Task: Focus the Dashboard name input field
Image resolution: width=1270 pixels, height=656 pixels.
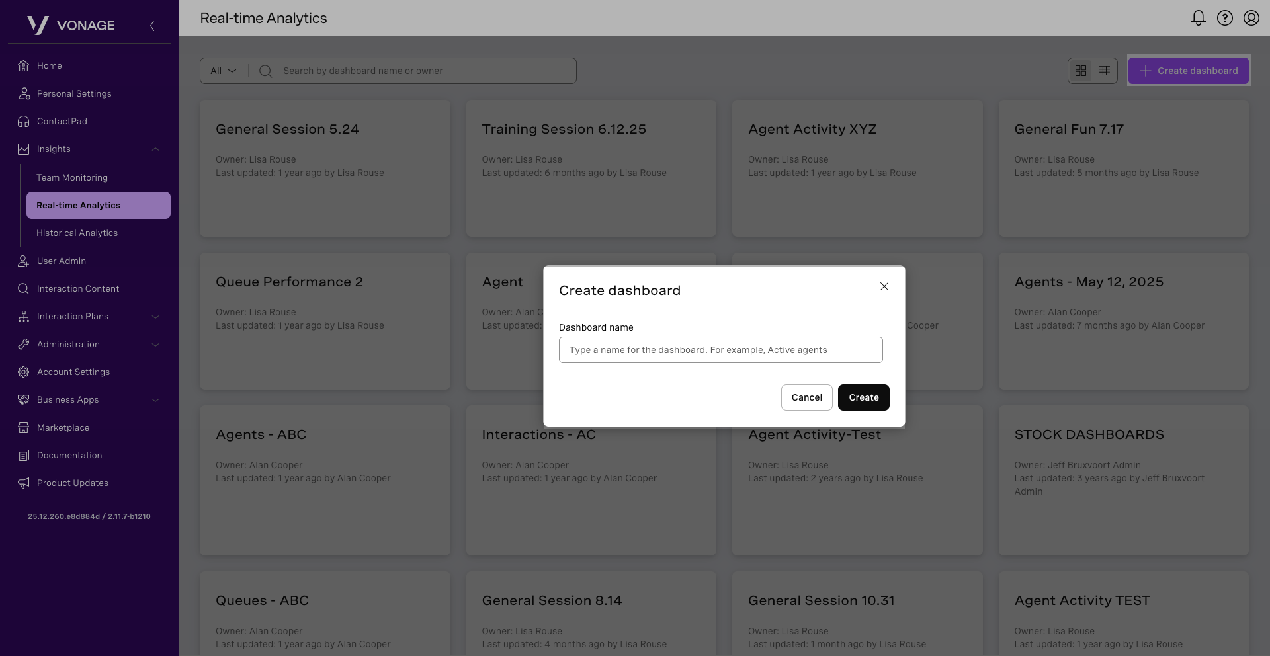Action: tap(720, 350)
